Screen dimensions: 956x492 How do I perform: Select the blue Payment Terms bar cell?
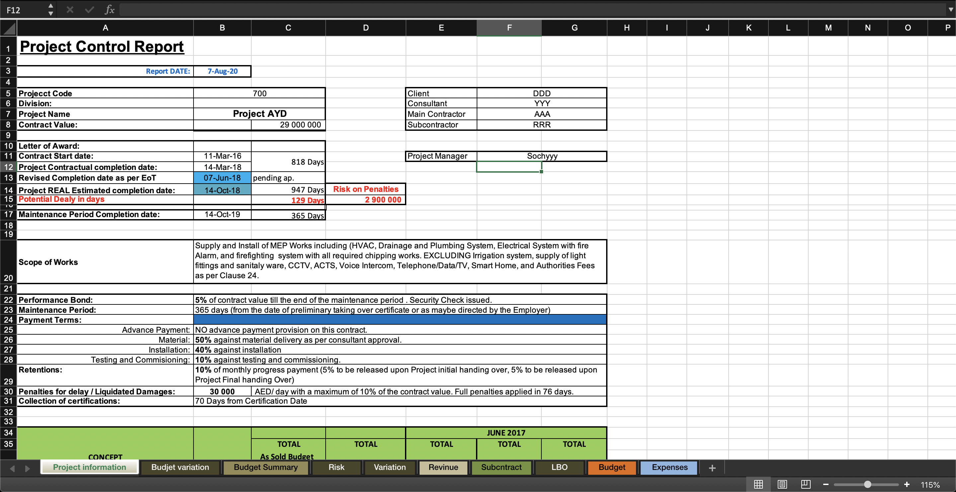(400, 319)
